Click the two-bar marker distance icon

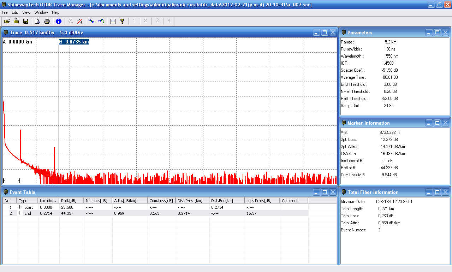pos(113,21)
